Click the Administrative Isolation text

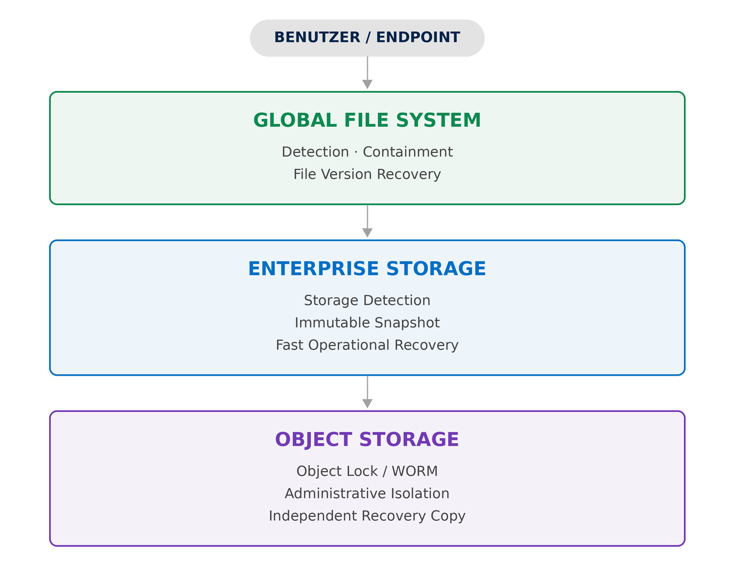(367, 493)
